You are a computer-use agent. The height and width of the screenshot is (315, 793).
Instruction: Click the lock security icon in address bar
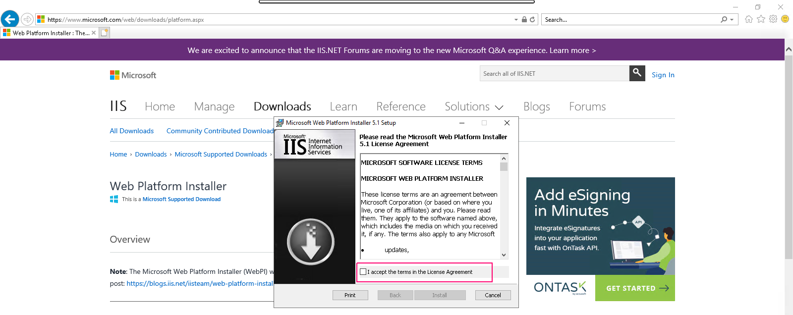(524, 19)
